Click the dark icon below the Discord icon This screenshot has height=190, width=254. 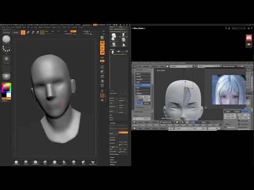249,44
